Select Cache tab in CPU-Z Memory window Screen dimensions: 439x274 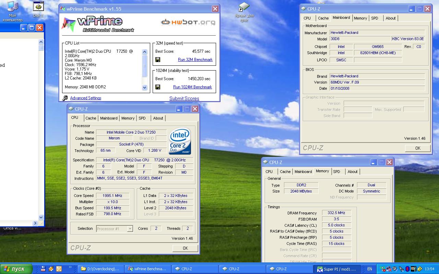(285, 172)
